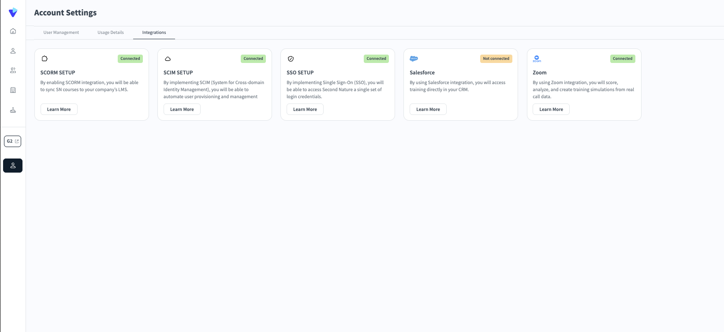Click the Salesforce cloud logo icon
The image size is (724, 332).
414,59
